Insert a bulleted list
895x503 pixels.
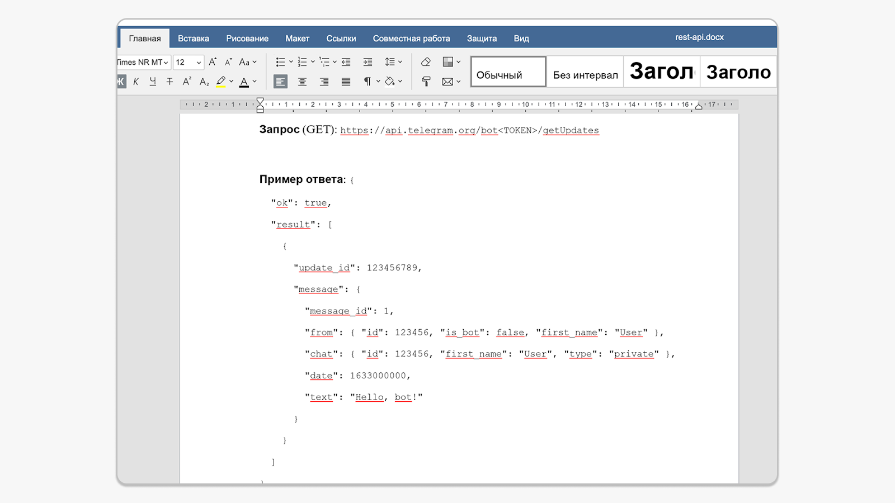coord(281,62)
